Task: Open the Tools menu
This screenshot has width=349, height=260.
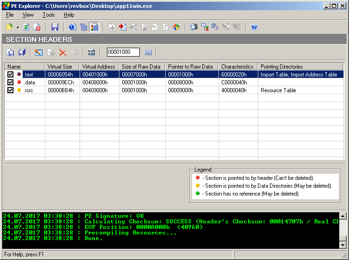Action: [49, 15]
